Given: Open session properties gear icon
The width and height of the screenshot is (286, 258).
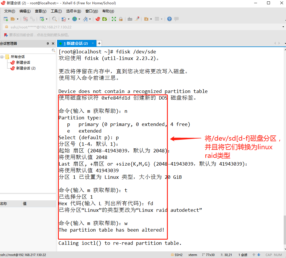Looking at the screenshot, I should 42,19.
